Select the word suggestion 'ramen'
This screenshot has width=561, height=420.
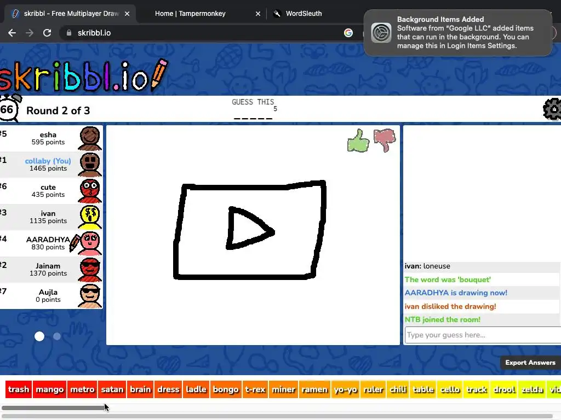pyautogui.click(x=314, y=389)
